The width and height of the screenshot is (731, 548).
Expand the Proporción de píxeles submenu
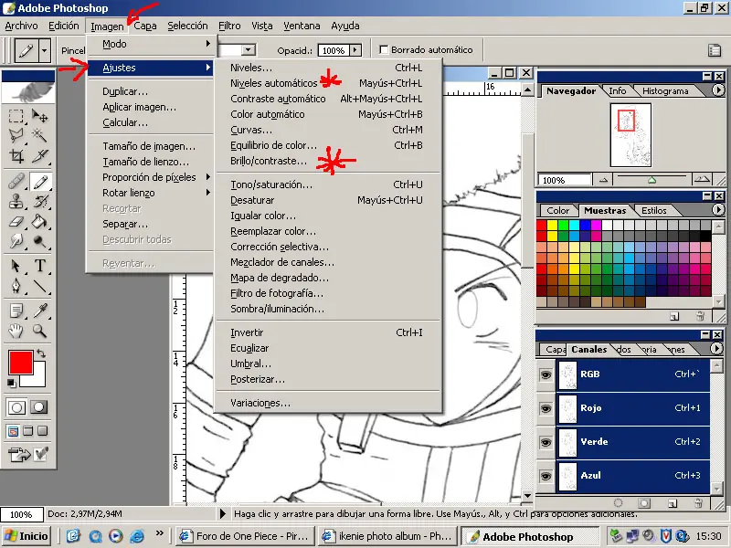click(152, 177)
